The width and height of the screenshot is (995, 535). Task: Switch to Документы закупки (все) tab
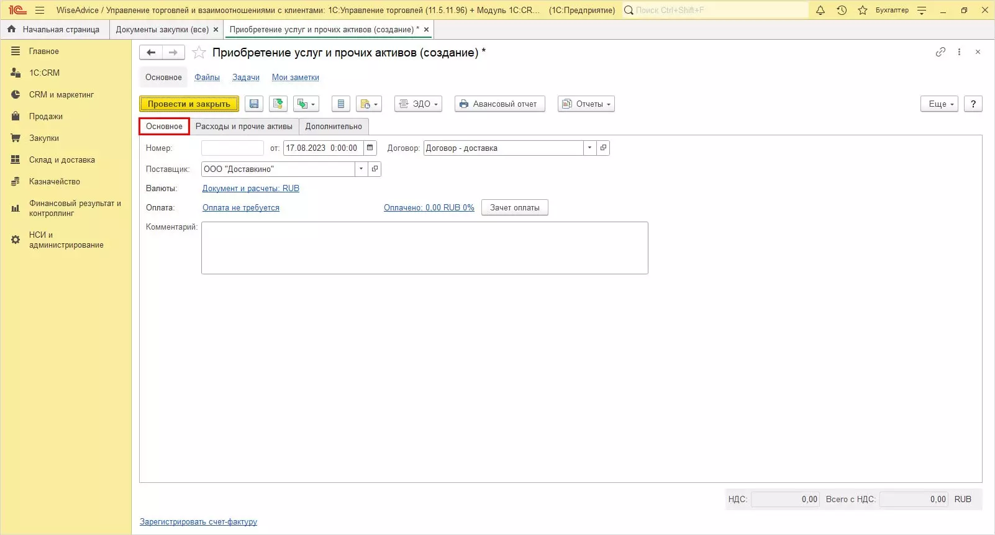click(x=162, y=29)
